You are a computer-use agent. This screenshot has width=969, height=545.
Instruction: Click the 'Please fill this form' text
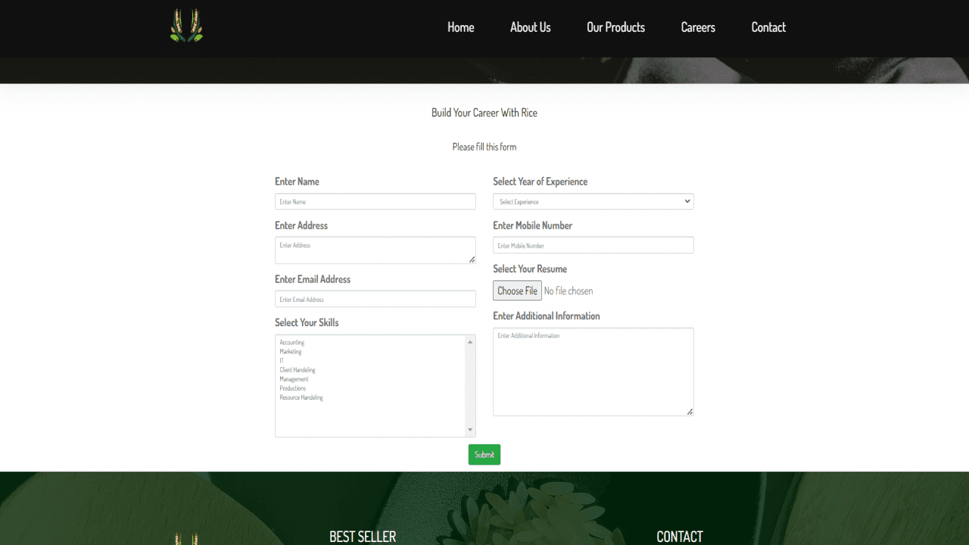pos(484,147)
